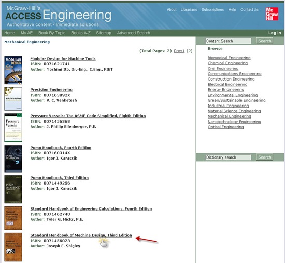Click Mechanical Engineering page heading
This screenshot has height=263, width=285.
[x=27, y=42]
